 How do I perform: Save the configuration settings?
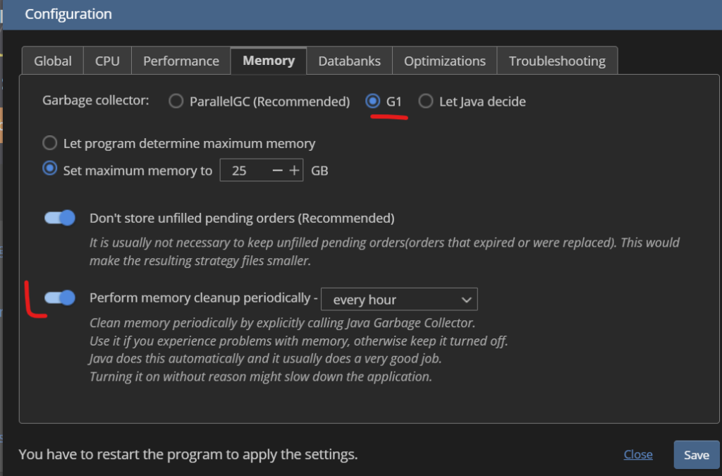pos(696,455)
